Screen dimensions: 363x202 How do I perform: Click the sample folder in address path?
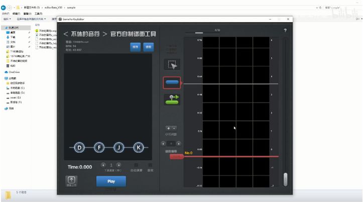click(x=71, y=8)
